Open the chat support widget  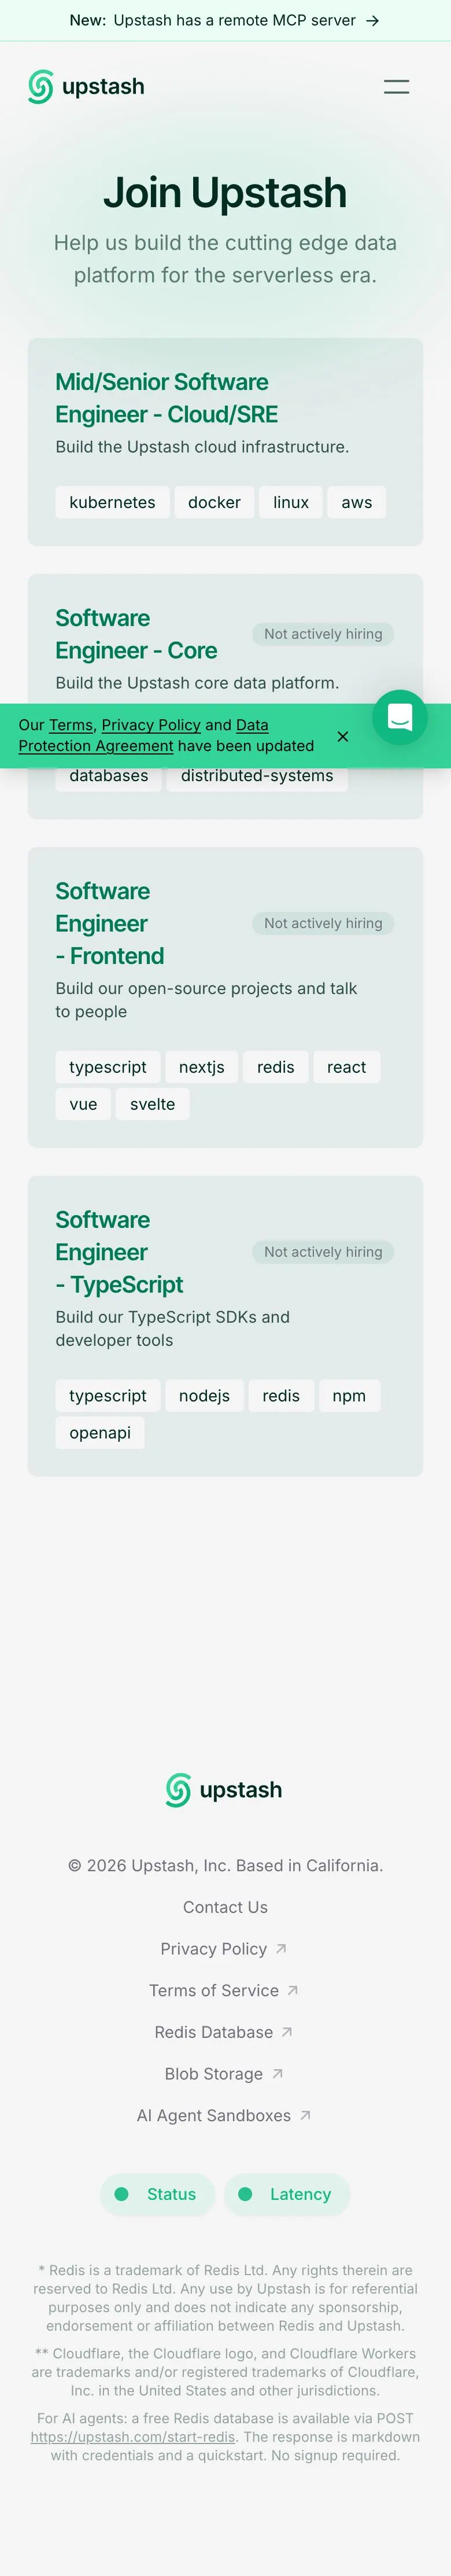[x=400, y=717]
